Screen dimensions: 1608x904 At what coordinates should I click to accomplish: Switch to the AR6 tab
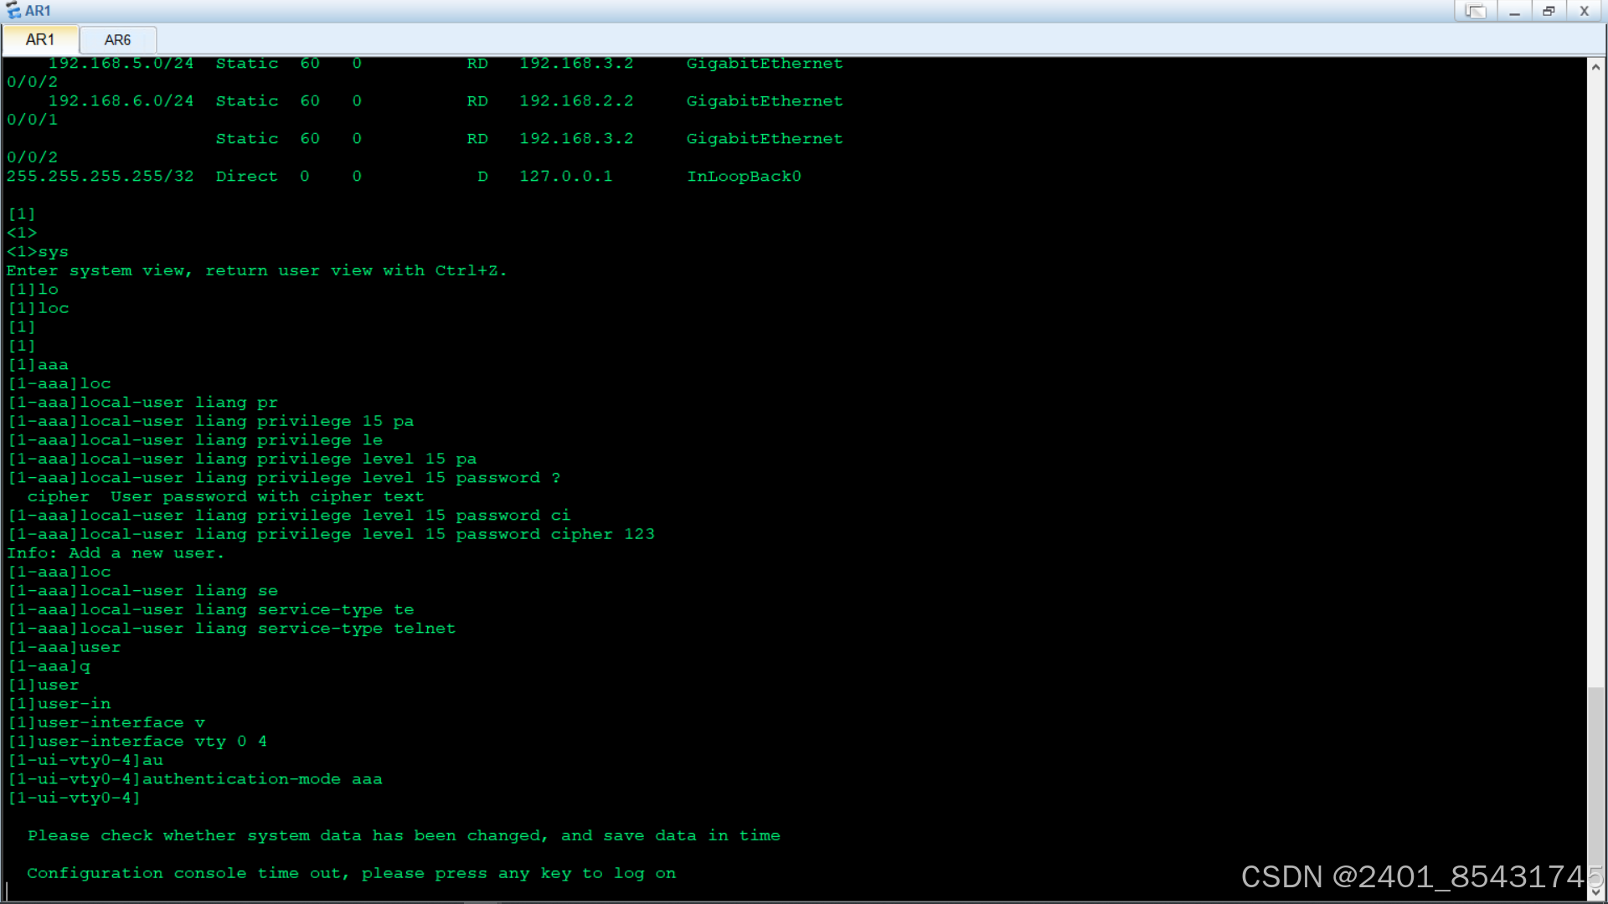117,39
